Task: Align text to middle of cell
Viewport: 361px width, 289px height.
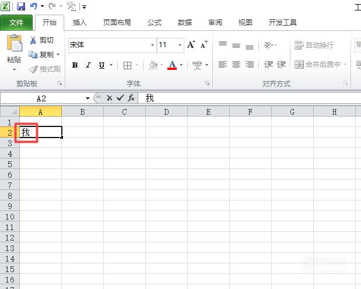Action: coord(236,45)
